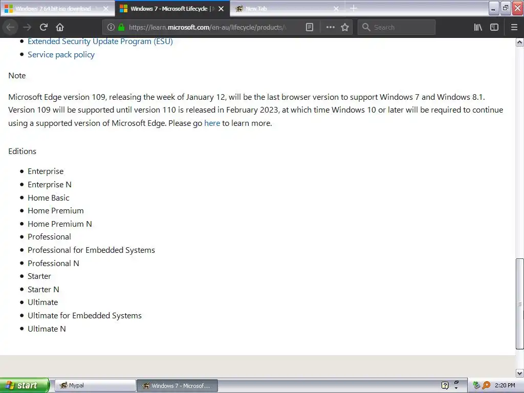Image resolution: width=524 pixels, height=393 pixels.
Task: Click the green secure connection padlock
Action: (121, 28)
